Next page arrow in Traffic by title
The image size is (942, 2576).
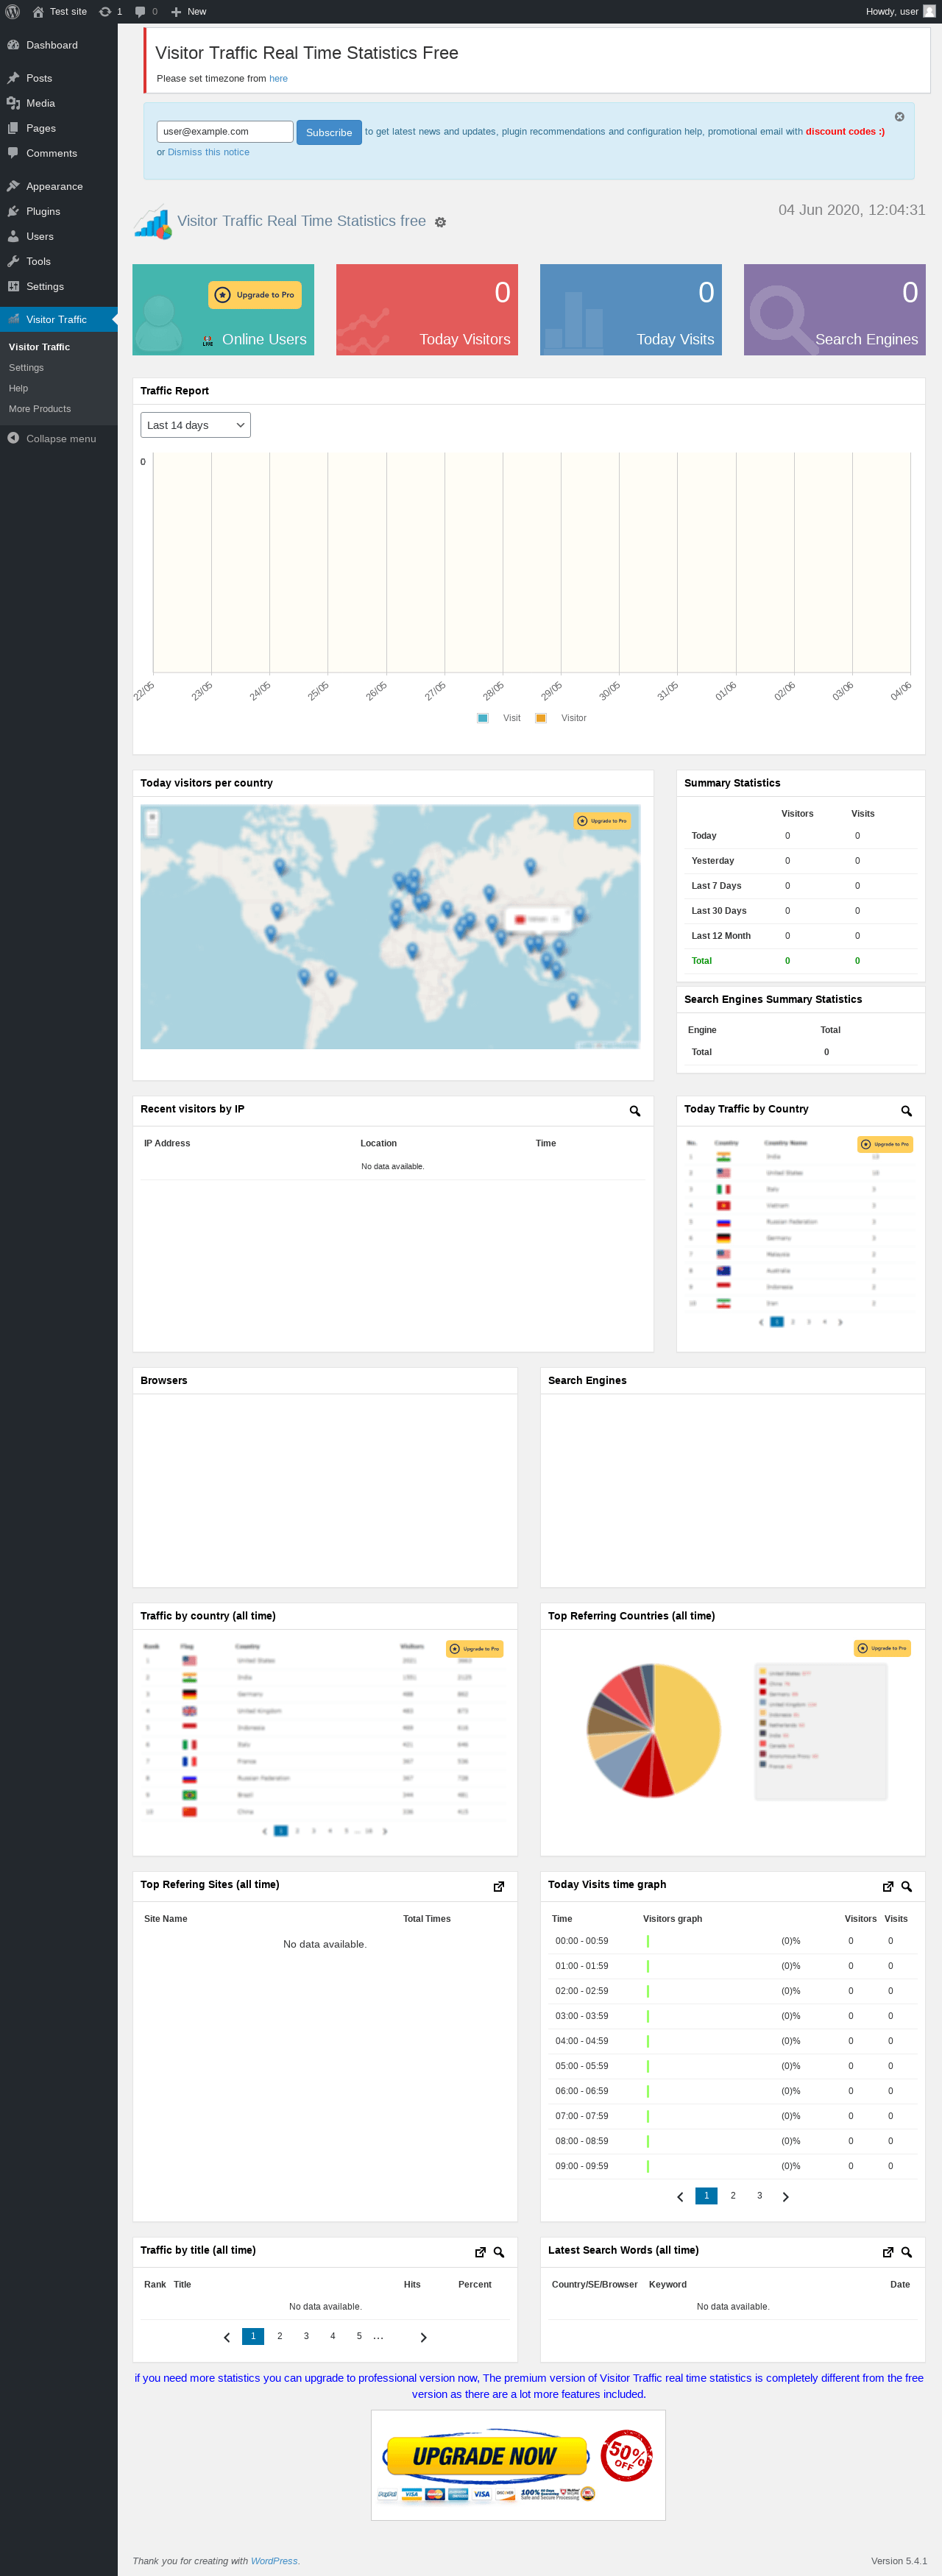424,2337
